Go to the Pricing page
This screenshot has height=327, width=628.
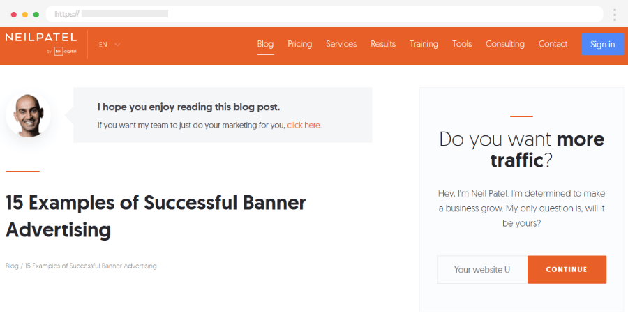click(x=299, y=44)
